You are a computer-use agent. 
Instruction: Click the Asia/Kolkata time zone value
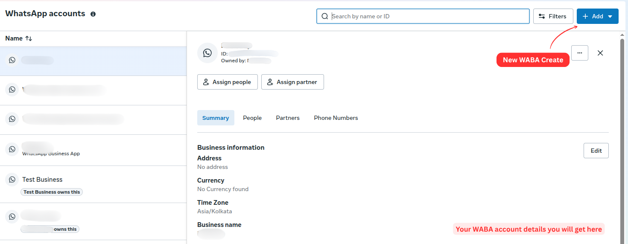coord(214,211)
